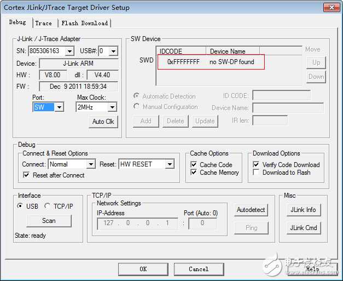Click the SW Device Name input field
Viewport: 343px width, 281px height.
(x=288, y=108)
